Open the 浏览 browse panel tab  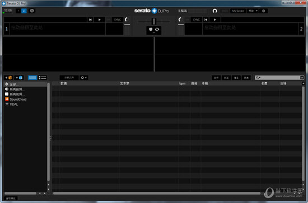[x=226, y=78]
